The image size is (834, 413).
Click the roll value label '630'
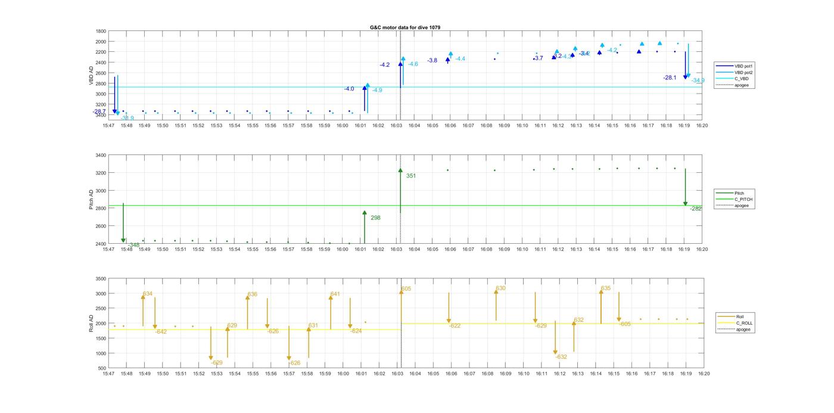pyautogui.click(x=500, y=288)
